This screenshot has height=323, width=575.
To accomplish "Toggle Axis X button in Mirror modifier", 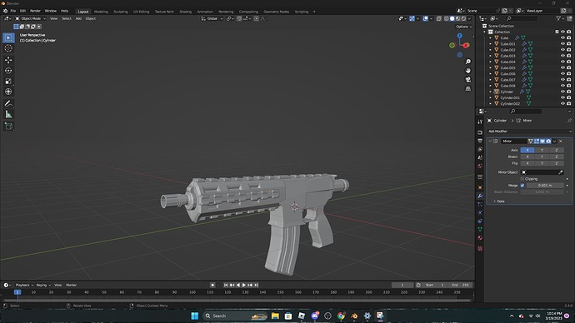I will pyautogui.click(x=527, y=150).
